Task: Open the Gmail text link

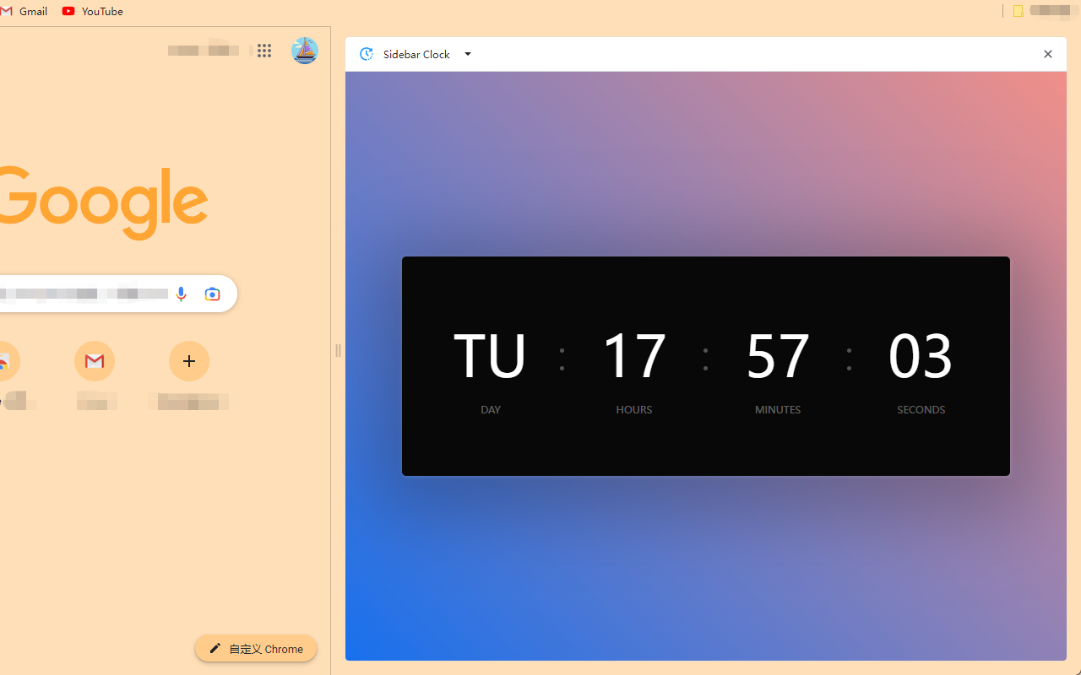Action: (x=33, y=11)
